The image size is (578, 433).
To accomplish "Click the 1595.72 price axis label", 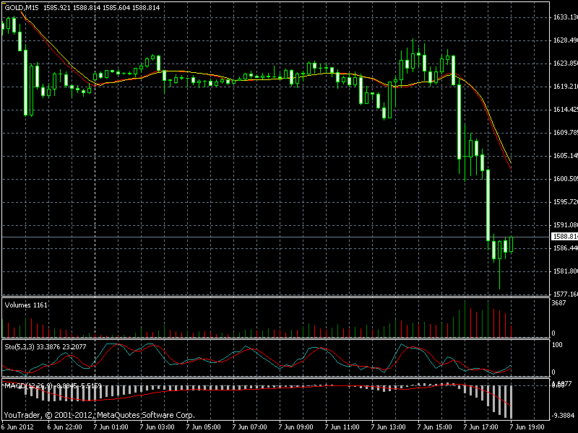I will tap(566, 202).
